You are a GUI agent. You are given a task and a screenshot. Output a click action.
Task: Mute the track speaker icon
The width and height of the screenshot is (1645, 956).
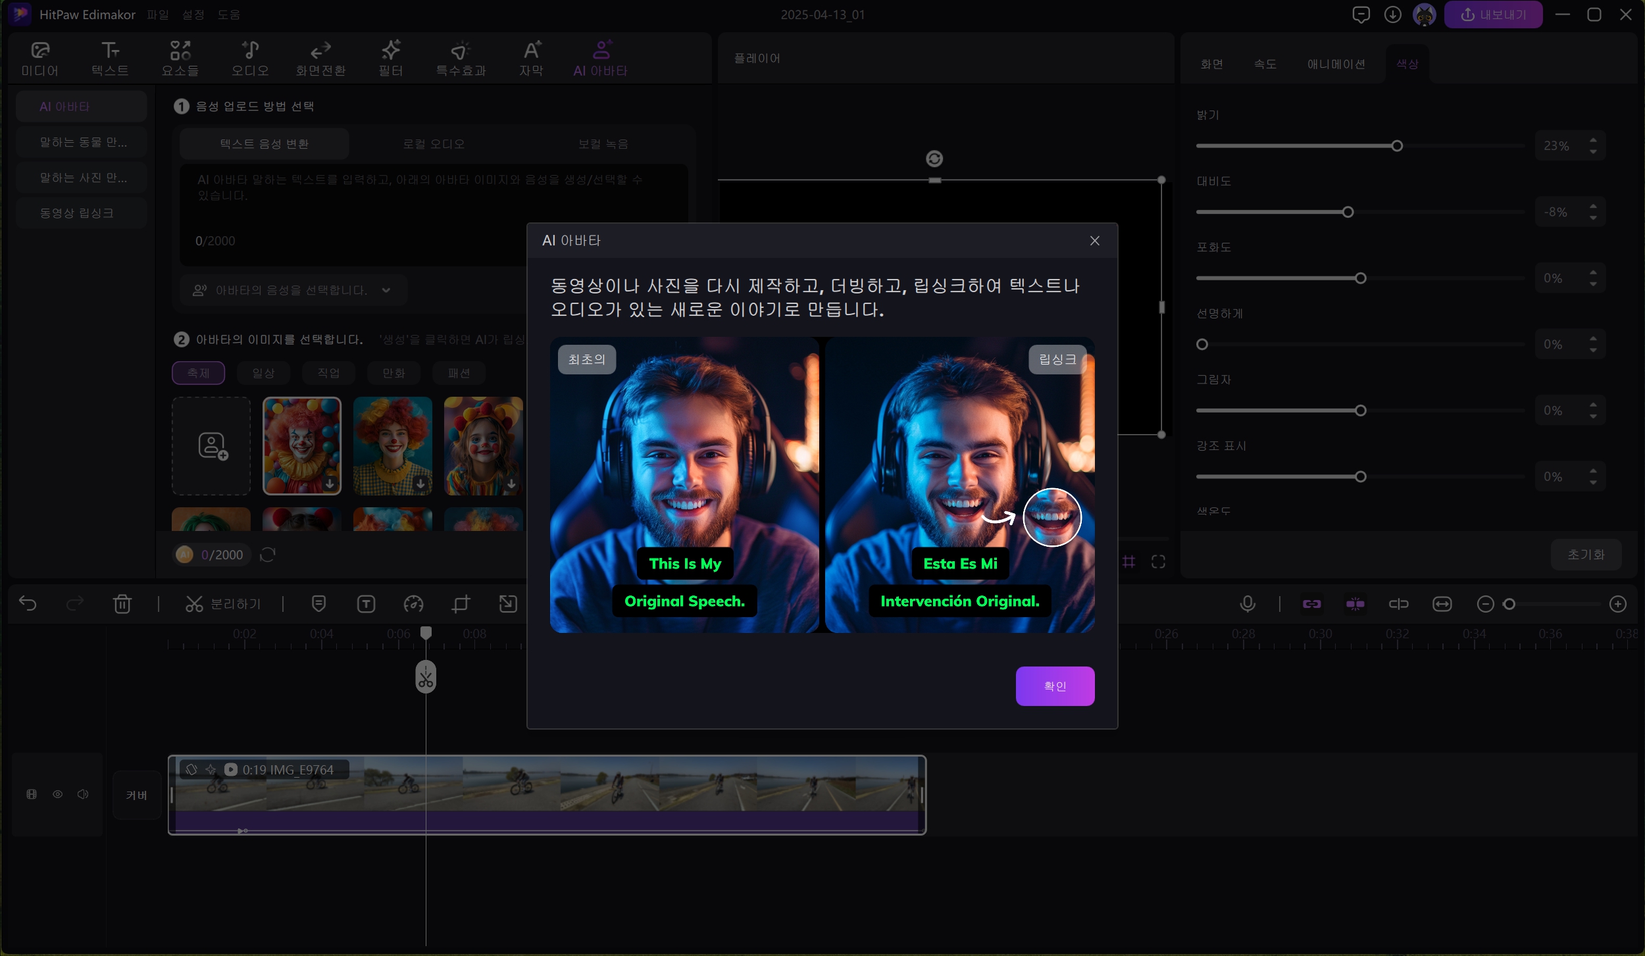[83, 794]
